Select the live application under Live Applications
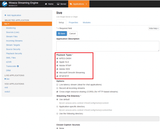The height and width of the screenshot is (129, 160). [8, 79]
